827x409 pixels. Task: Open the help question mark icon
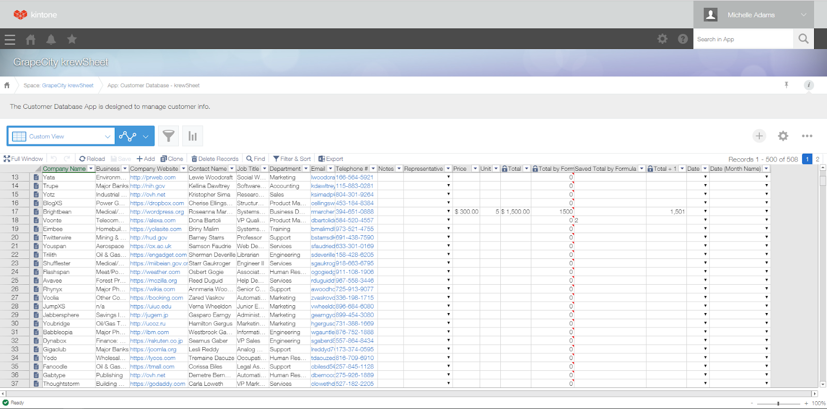pyautogui.click(x=683, y=39)
